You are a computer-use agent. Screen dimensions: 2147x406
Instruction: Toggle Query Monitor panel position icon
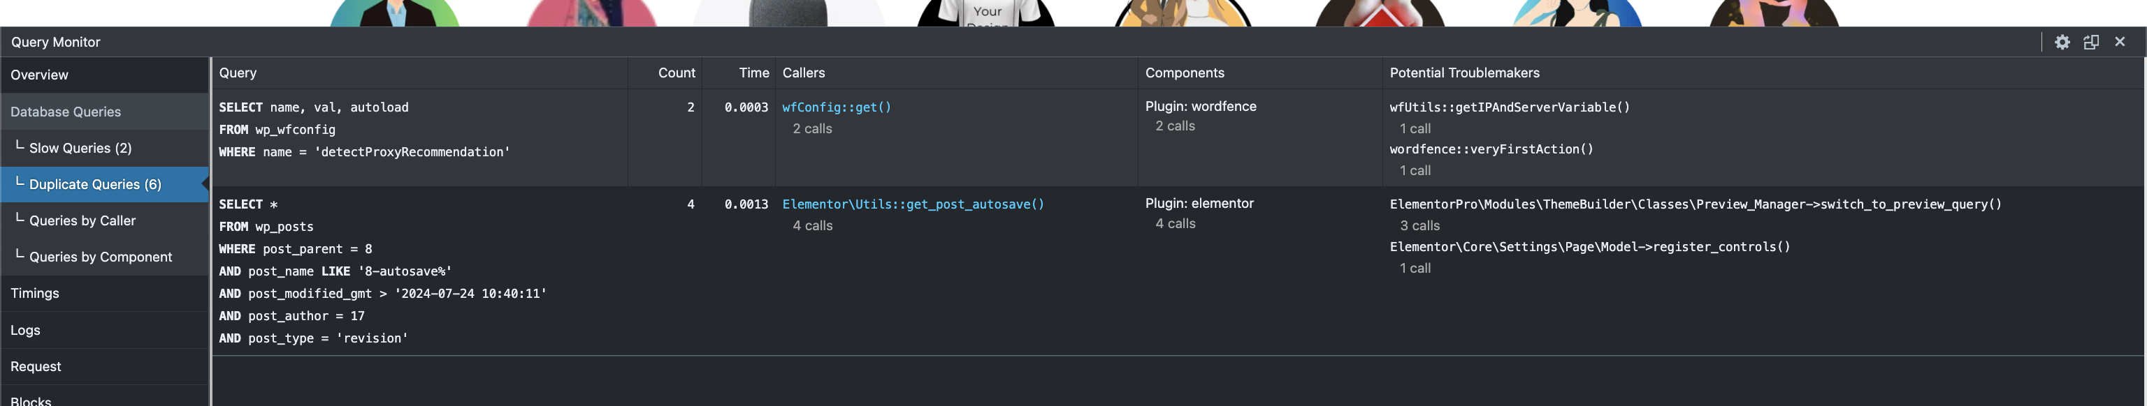[x=2091, y=43]
